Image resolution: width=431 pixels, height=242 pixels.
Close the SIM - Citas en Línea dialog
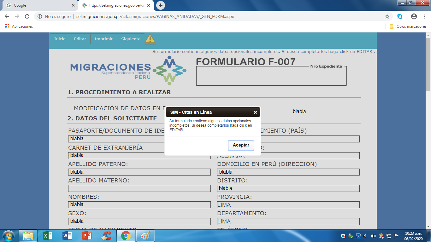click(255, 112)
